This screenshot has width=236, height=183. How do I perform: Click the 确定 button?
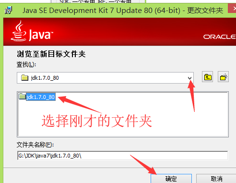pos(171,179)
